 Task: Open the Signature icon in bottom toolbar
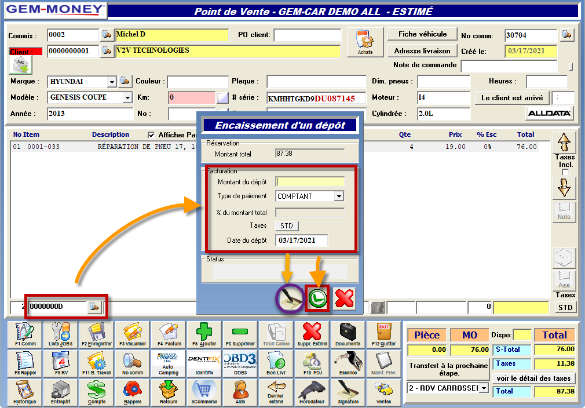(x=348, y=392)
